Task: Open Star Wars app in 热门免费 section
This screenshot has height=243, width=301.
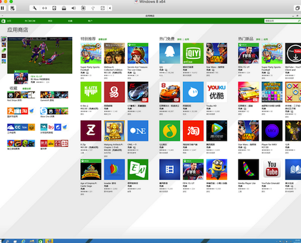Action: tap(217, 54)
